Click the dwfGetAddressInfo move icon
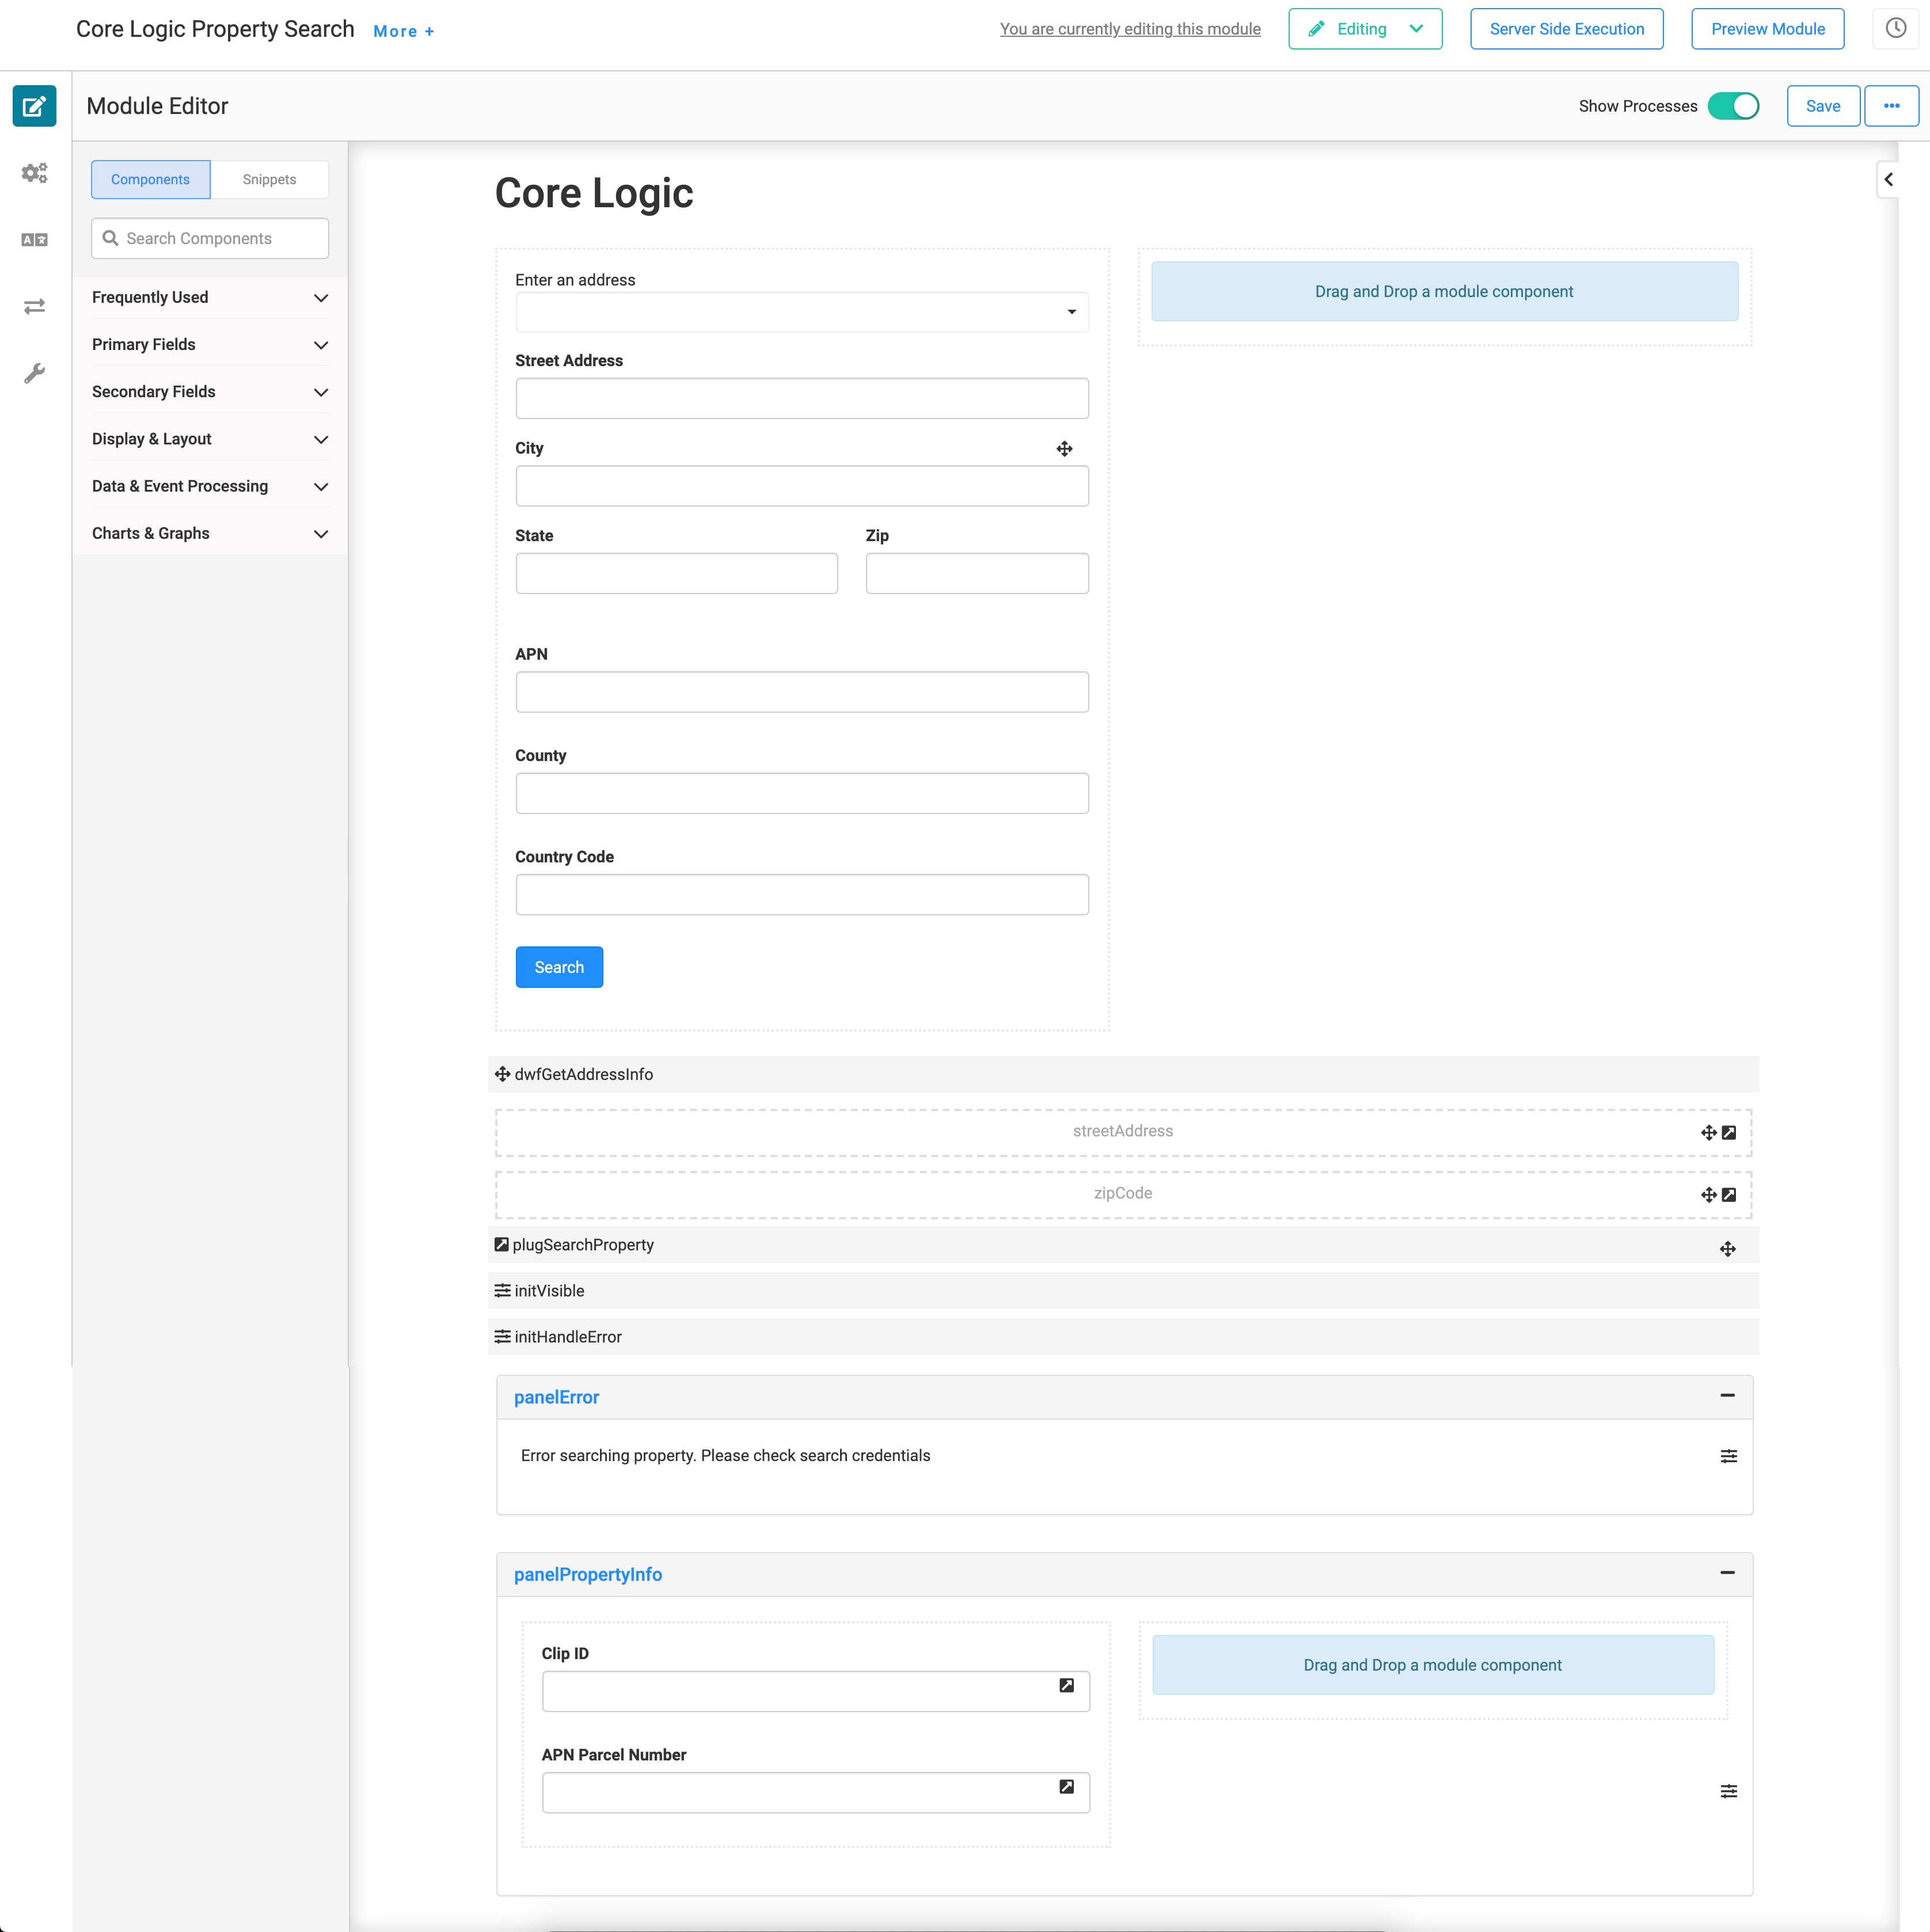The image size is (1930, 1932). 502,1074
